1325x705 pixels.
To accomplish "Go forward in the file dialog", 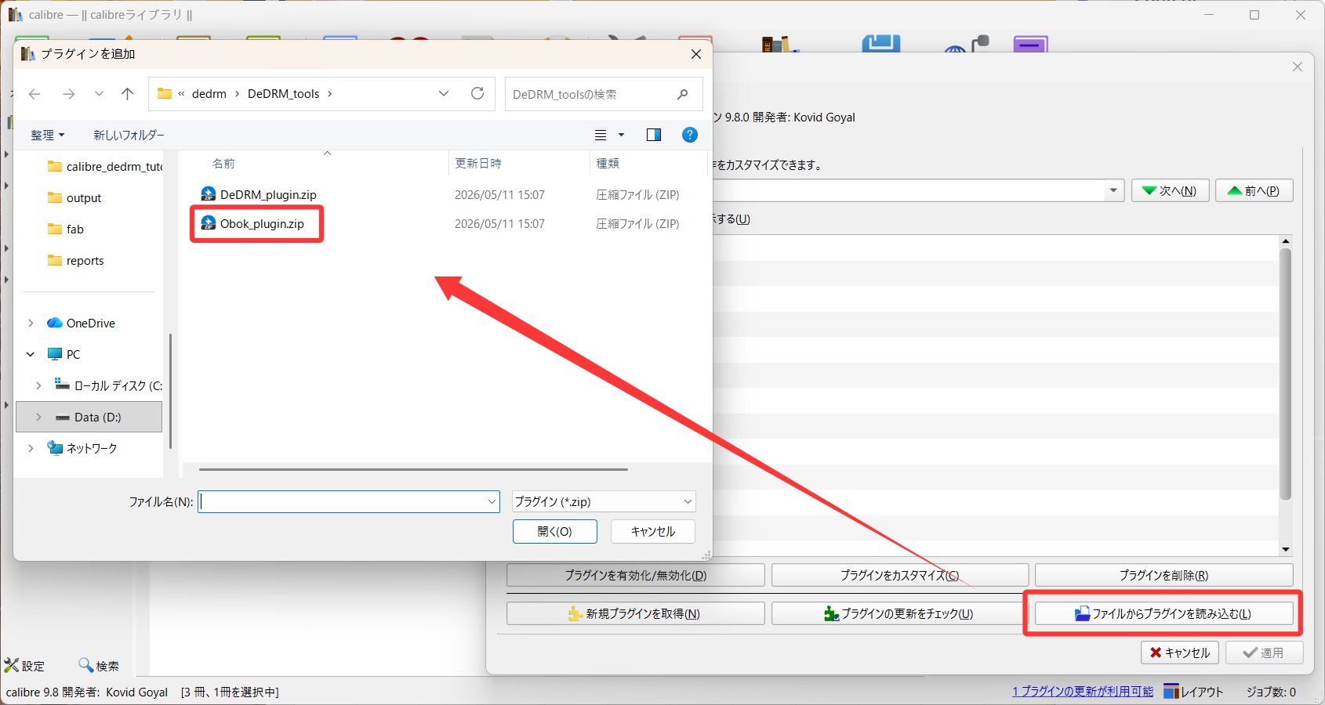I will point(69,94).
